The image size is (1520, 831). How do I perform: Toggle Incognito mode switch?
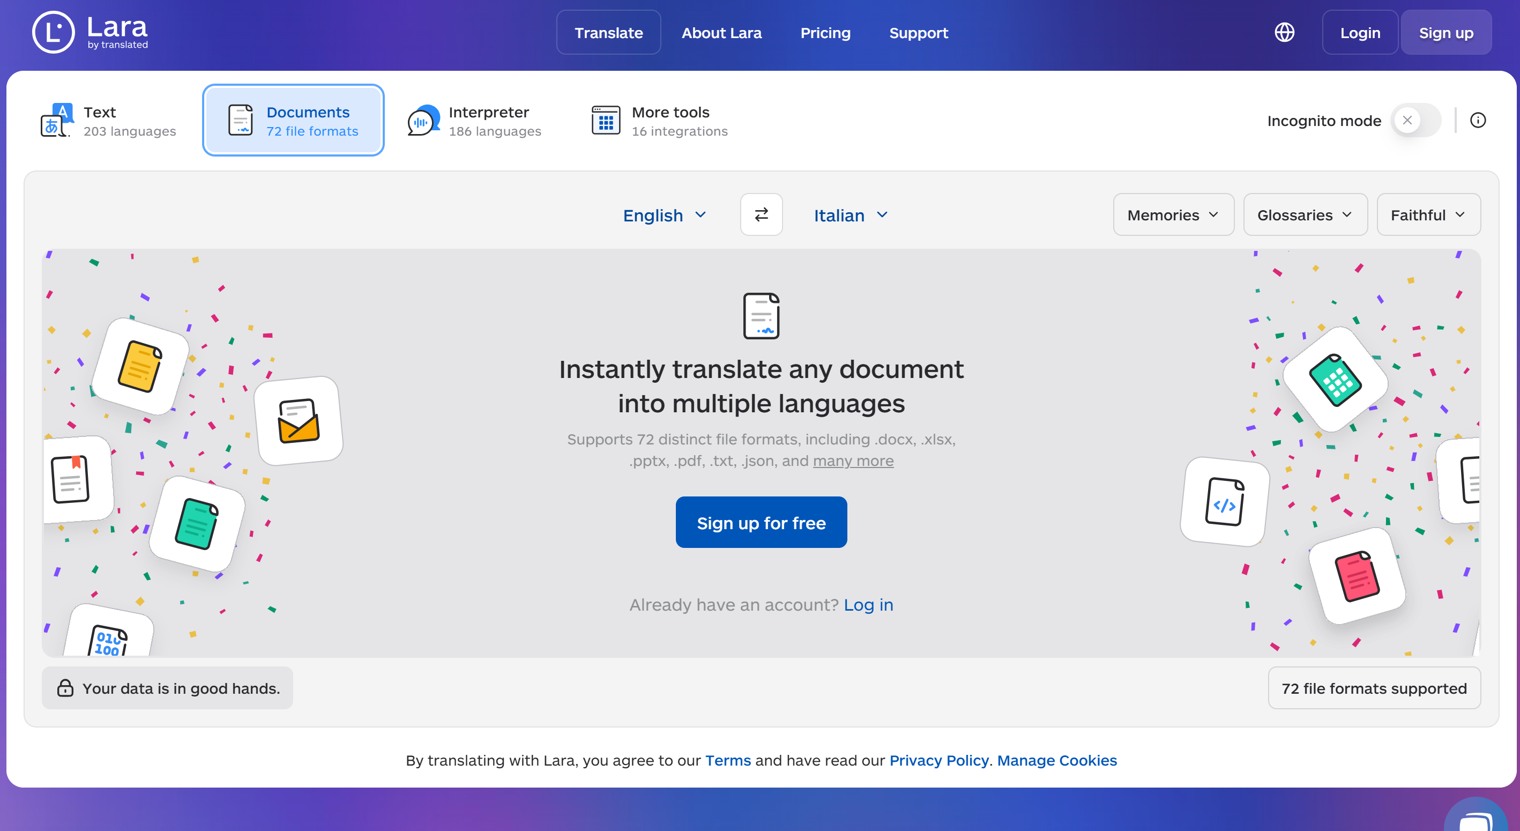tap(1415, 121)
